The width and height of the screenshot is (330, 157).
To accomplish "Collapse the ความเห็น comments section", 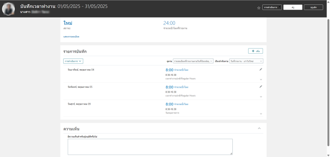I will coord(259,129).
